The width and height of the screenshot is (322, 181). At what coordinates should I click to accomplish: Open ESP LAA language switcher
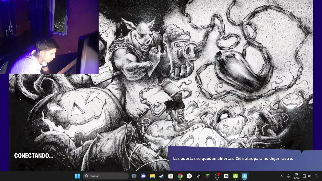[296, 176]
